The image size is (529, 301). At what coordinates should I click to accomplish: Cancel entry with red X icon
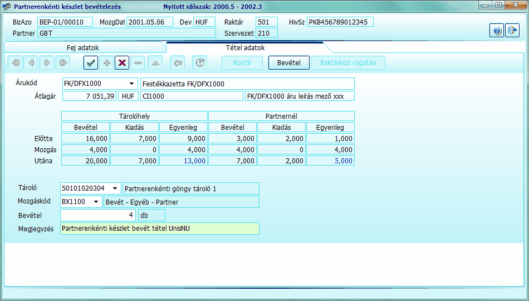(122, 63)
